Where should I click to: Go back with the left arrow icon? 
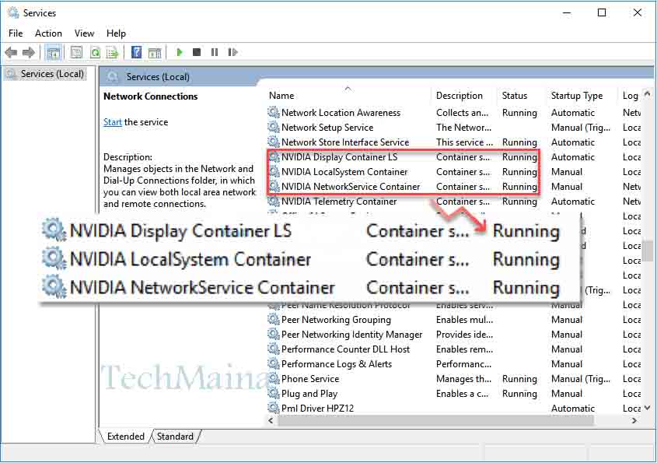[x=11, y=52]
